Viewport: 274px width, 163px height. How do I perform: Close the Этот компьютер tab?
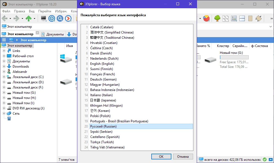click(37, 33)
